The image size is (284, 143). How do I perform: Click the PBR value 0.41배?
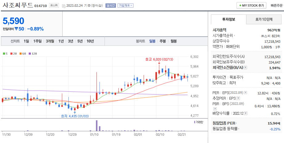[259, 106]
